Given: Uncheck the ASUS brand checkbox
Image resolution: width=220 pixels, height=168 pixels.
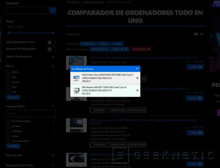Looking at the screenshot, I should pos(8,72).
